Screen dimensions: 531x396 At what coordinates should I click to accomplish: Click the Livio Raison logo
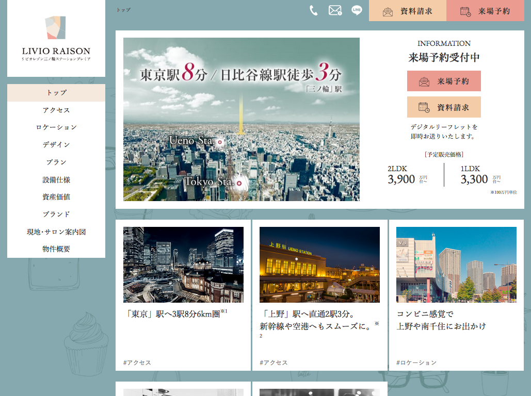pos(56,39)
